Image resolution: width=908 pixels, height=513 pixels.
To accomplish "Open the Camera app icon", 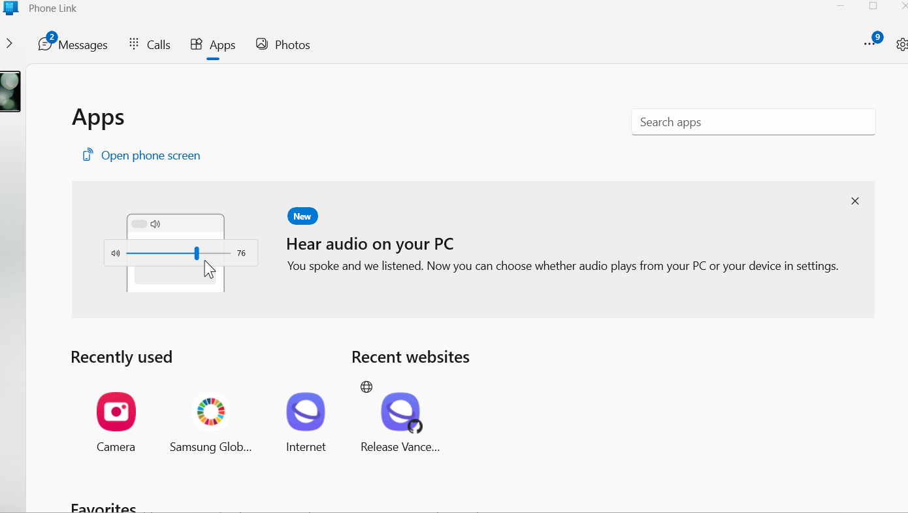I will [116, 412].
